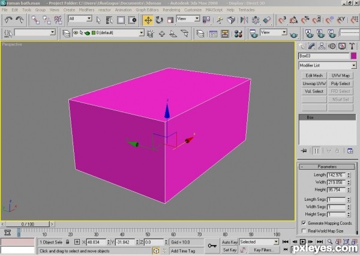Click the Height spinner arrows
The image size is (360, 256).
pyautogui.click(x=349, y=189)
